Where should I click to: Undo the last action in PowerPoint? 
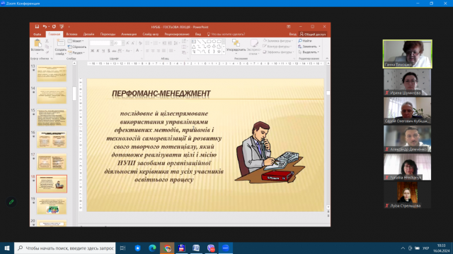click(45, 27)
